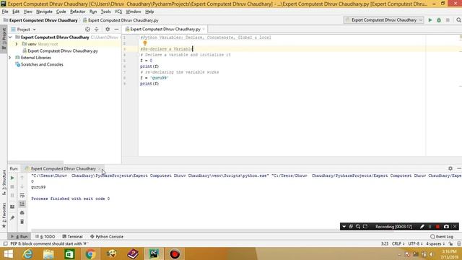Open the Refactor menu
Screen dimensions: 462x260
78,12
